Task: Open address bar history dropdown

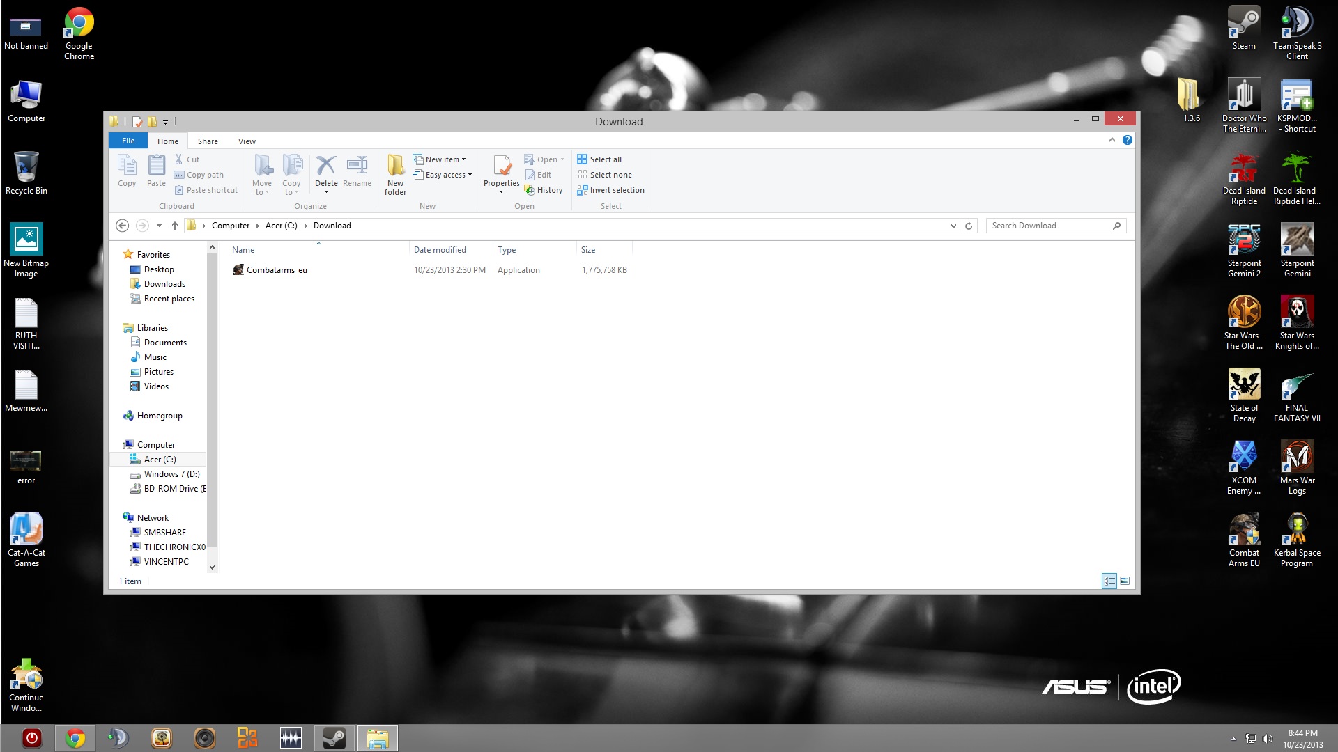Action: pos(953,226)
